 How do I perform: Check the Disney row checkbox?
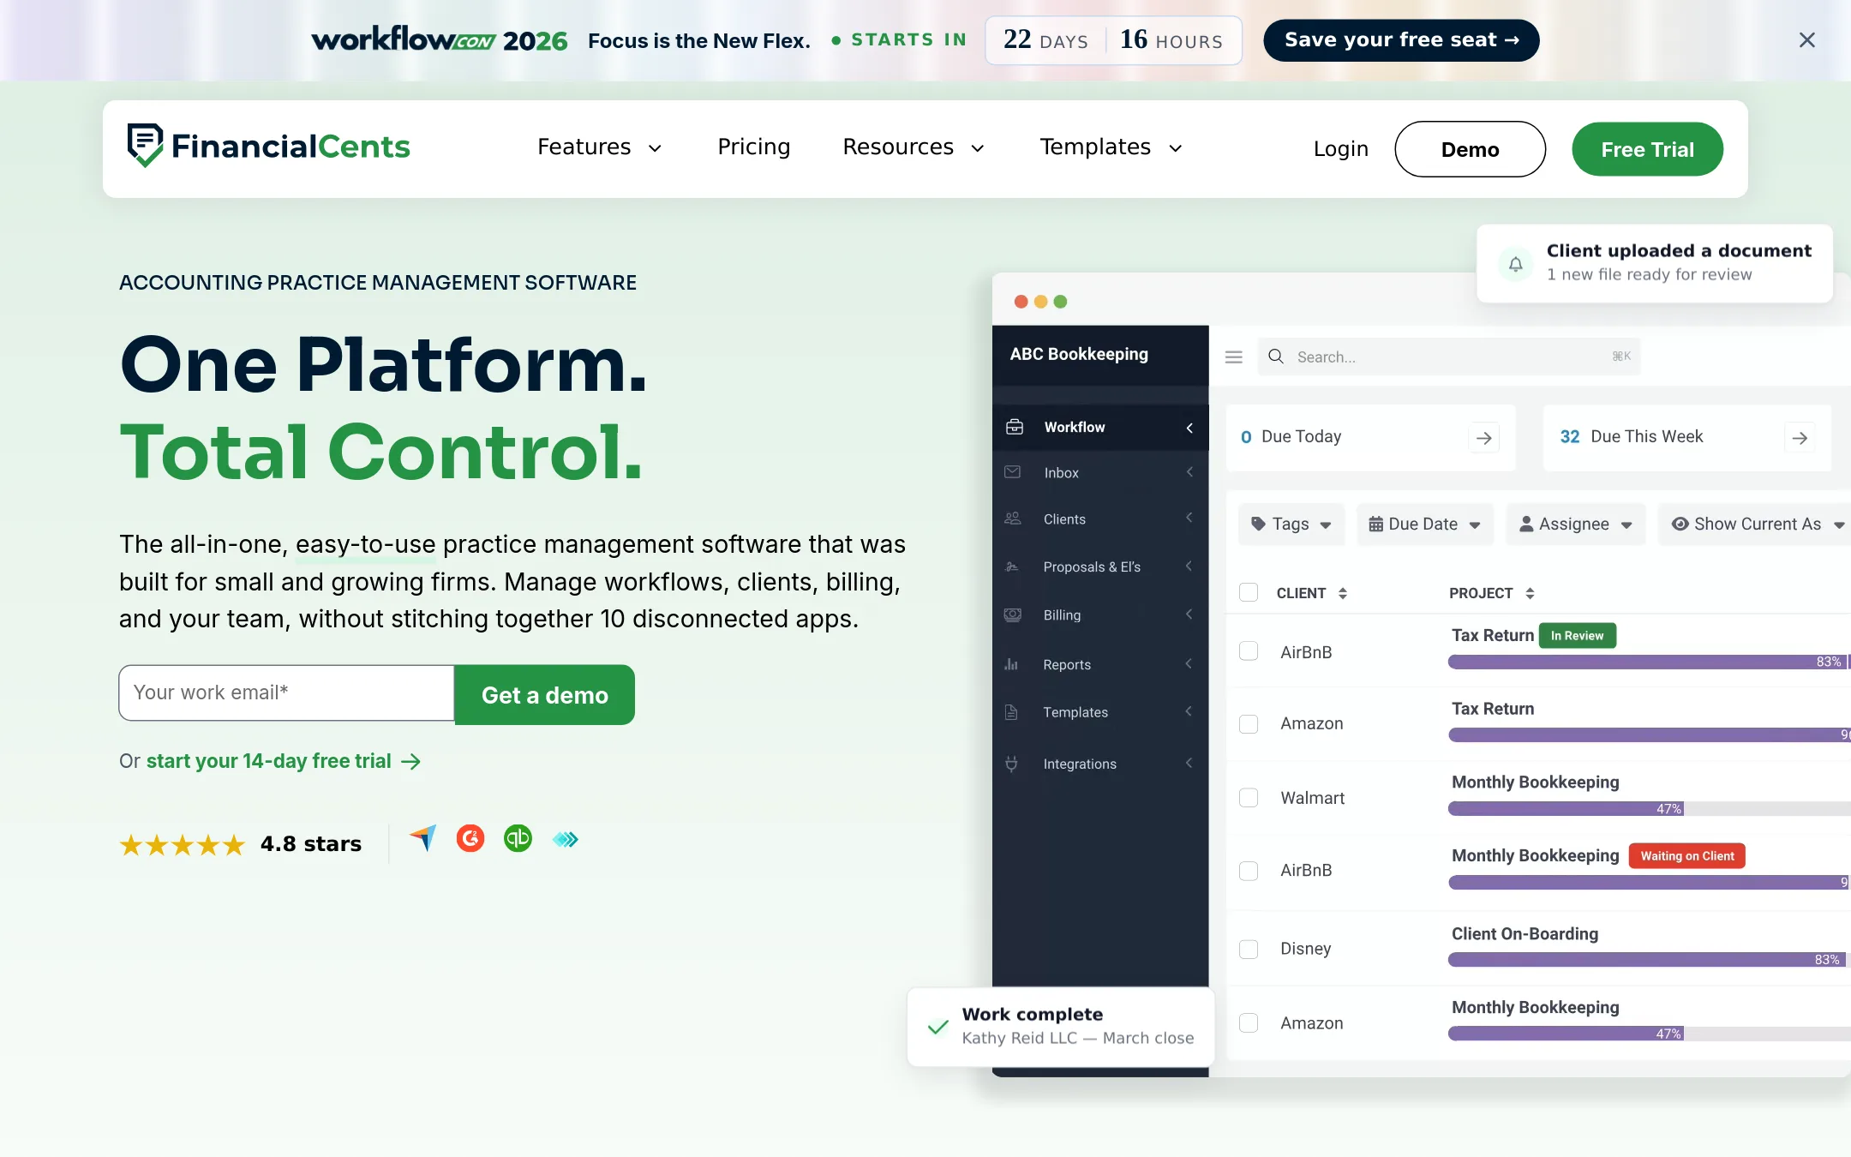pos(1249,949)
